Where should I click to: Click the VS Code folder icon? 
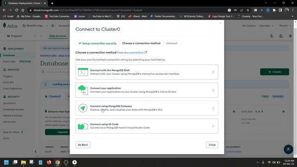coord(83,126)
